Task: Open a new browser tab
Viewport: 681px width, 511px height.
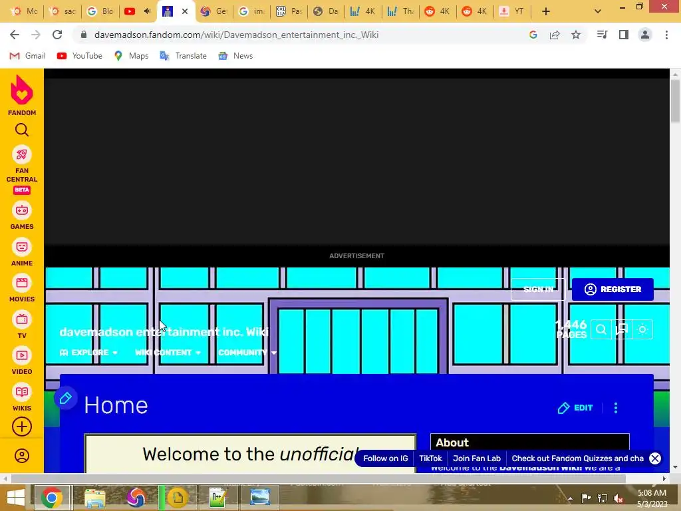Action: tap(546, 11)
